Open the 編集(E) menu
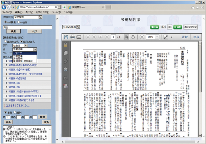Viewport: 206px width, 144px height. coord(18,12)
